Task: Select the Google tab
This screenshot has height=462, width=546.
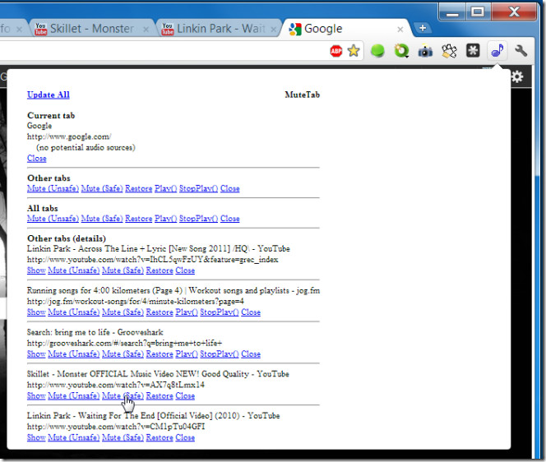Action: 346,29
